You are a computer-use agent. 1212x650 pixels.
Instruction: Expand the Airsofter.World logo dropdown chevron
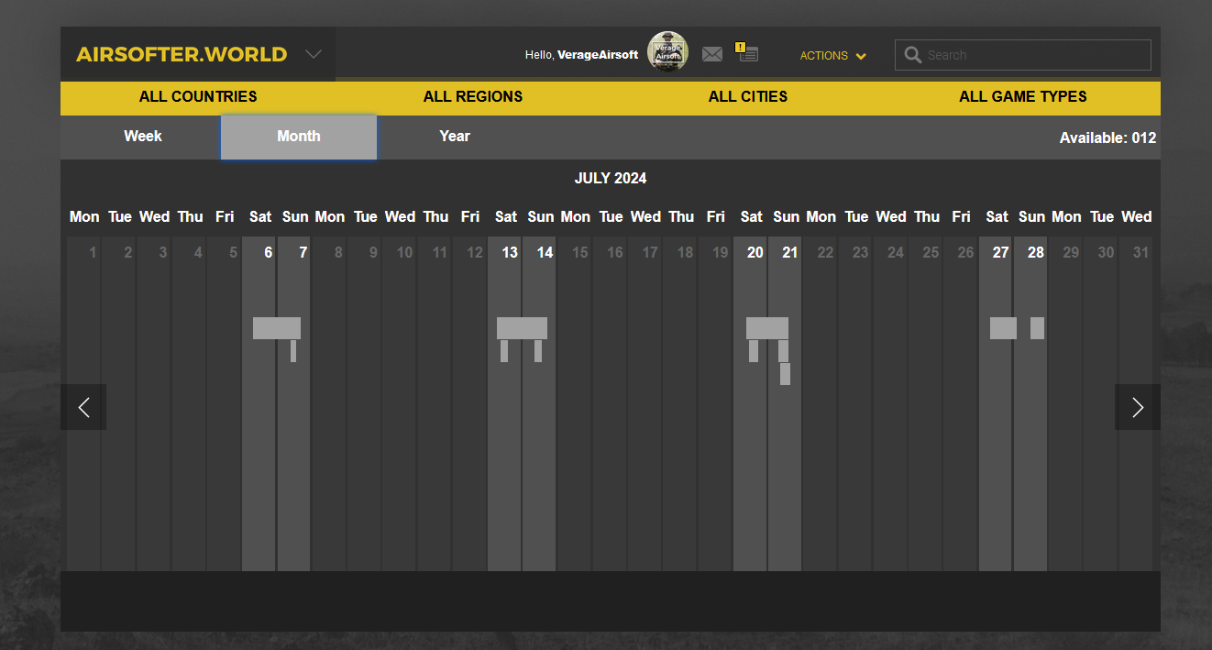click(314, 54)
